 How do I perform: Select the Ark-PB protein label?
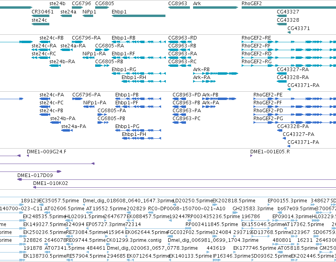point(210,95)
